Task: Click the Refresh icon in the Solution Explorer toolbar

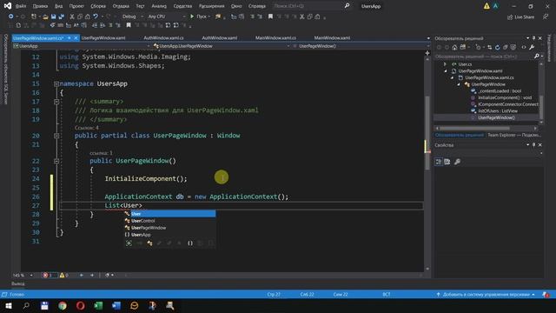Action: [x=498, y=47]
